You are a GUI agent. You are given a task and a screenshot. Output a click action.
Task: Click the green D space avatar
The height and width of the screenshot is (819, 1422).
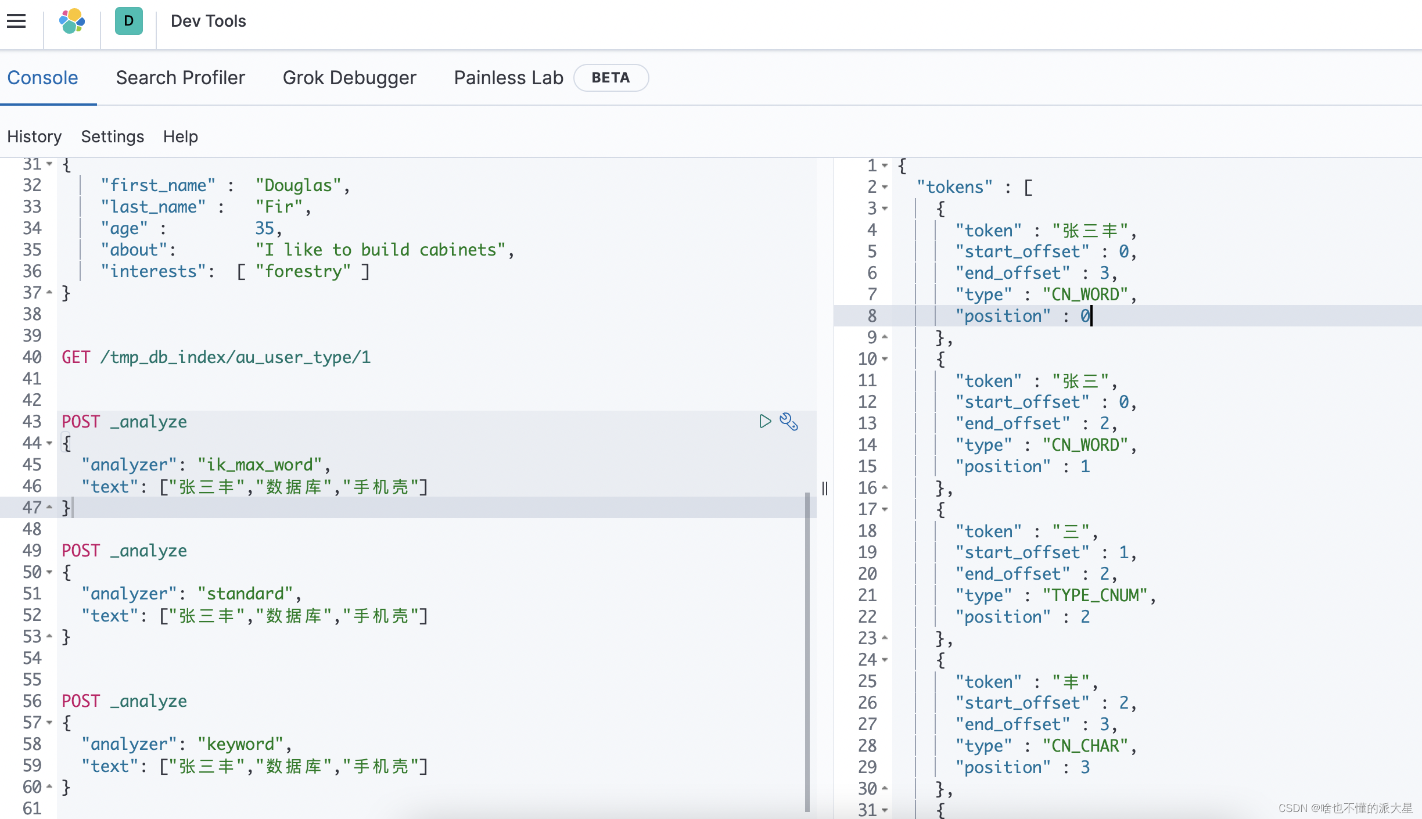coord(128,21)
